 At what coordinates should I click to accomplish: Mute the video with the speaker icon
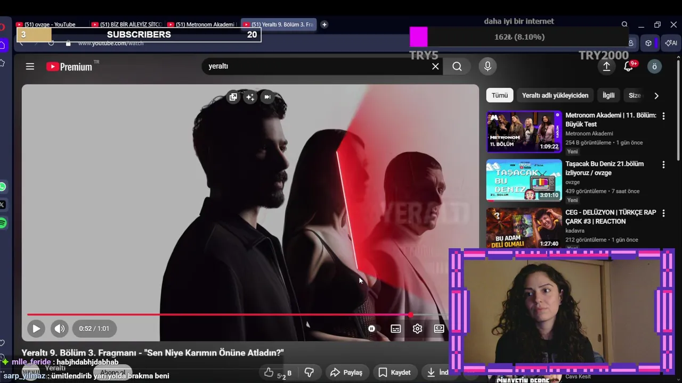click(60, 329)
